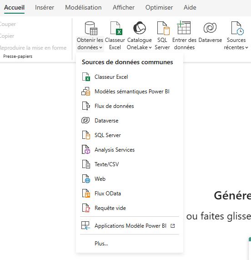Expand the Obtenir les données dropdown arrow

coord(100,48)
